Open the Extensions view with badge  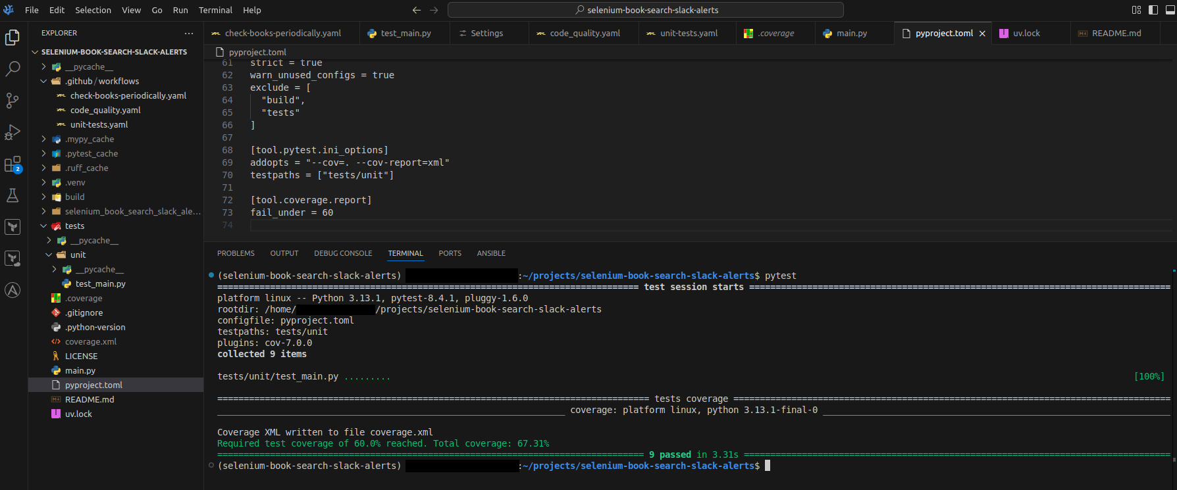13,164
